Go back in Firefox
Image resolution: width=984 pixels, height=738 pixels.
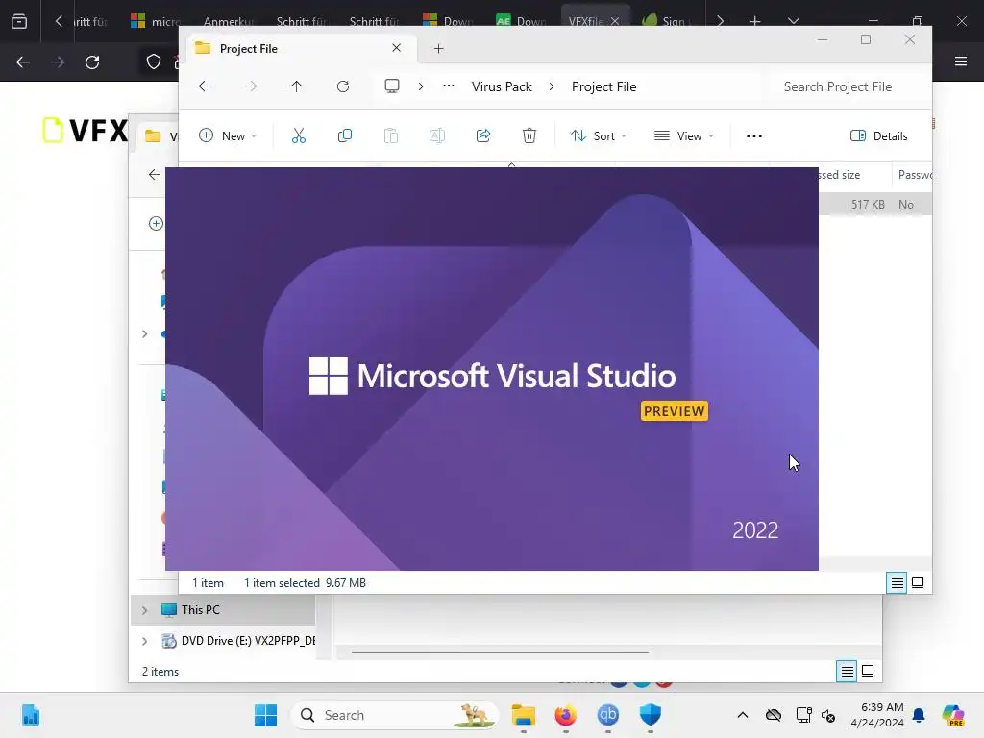click(x=23, y=62)
